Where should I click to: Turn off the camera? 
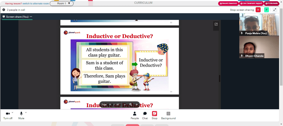[x=8, y=116]
